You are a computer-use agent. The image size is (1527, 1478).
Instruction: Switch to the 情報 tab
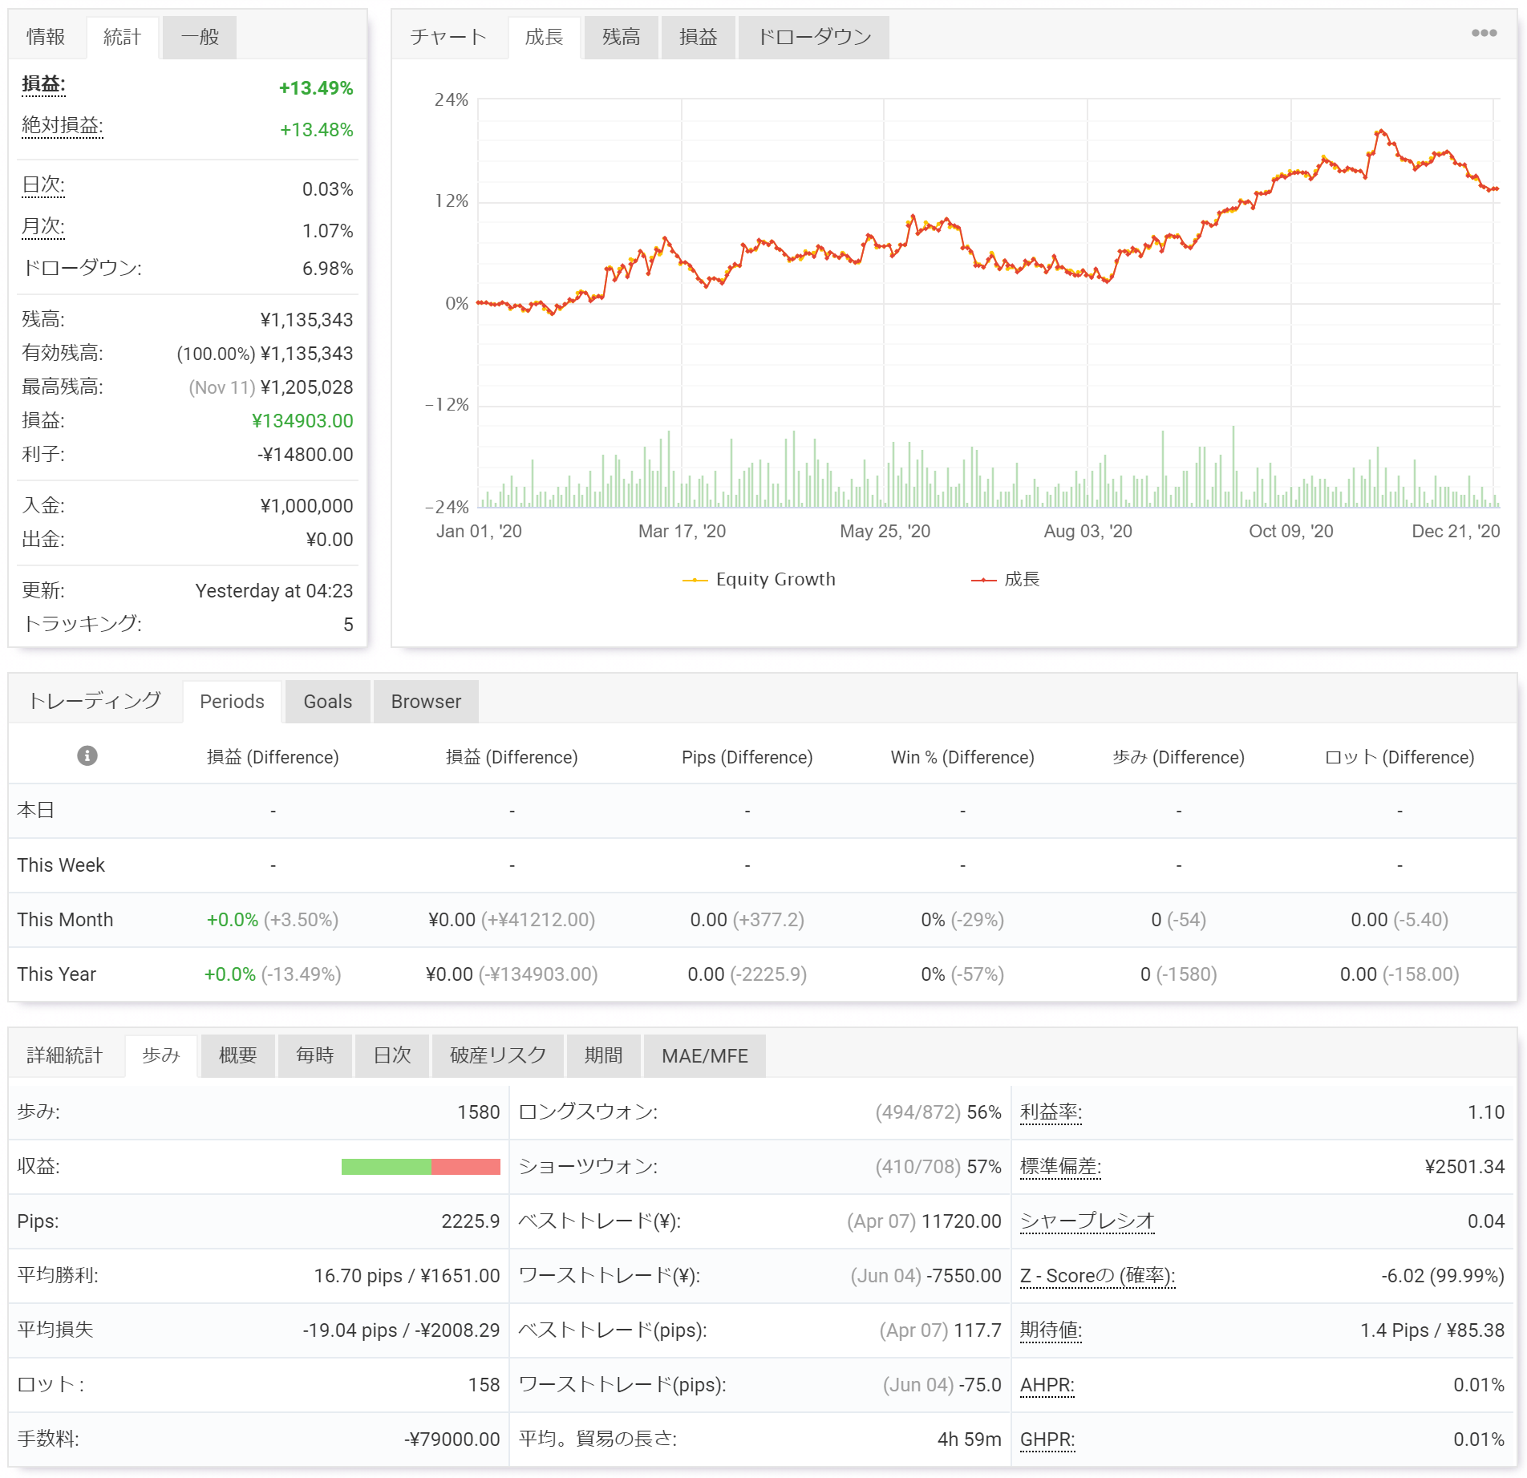(x=46, y=37)
